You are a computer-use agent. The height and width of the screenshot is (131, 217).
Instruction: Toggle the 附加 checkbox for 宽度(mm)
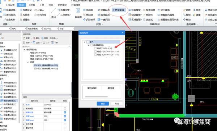pyautogui.click(x=65, y=116)
